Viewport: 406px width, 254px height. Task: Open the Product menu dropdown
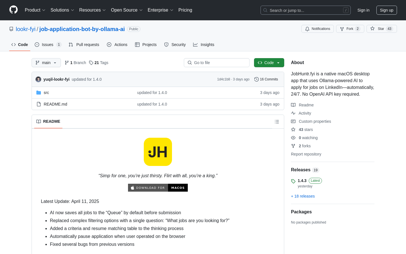point(35,10)
